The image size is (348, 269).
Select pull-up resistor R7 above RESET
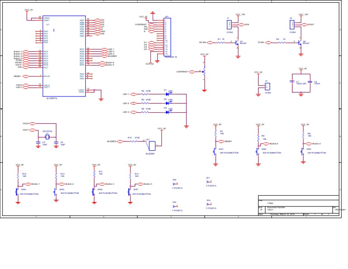click(216, 133)
